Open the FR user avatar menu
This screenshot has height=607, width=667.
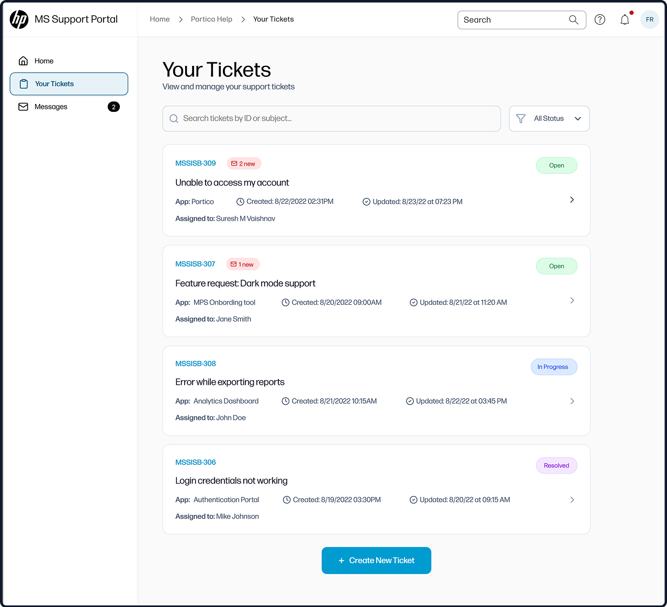coord(649,20)
